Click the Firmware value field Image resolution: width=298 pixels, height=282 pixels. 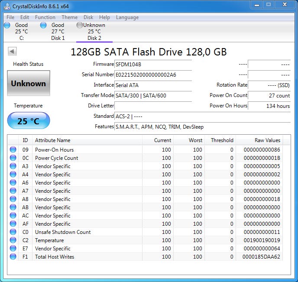tap(153, 64)
